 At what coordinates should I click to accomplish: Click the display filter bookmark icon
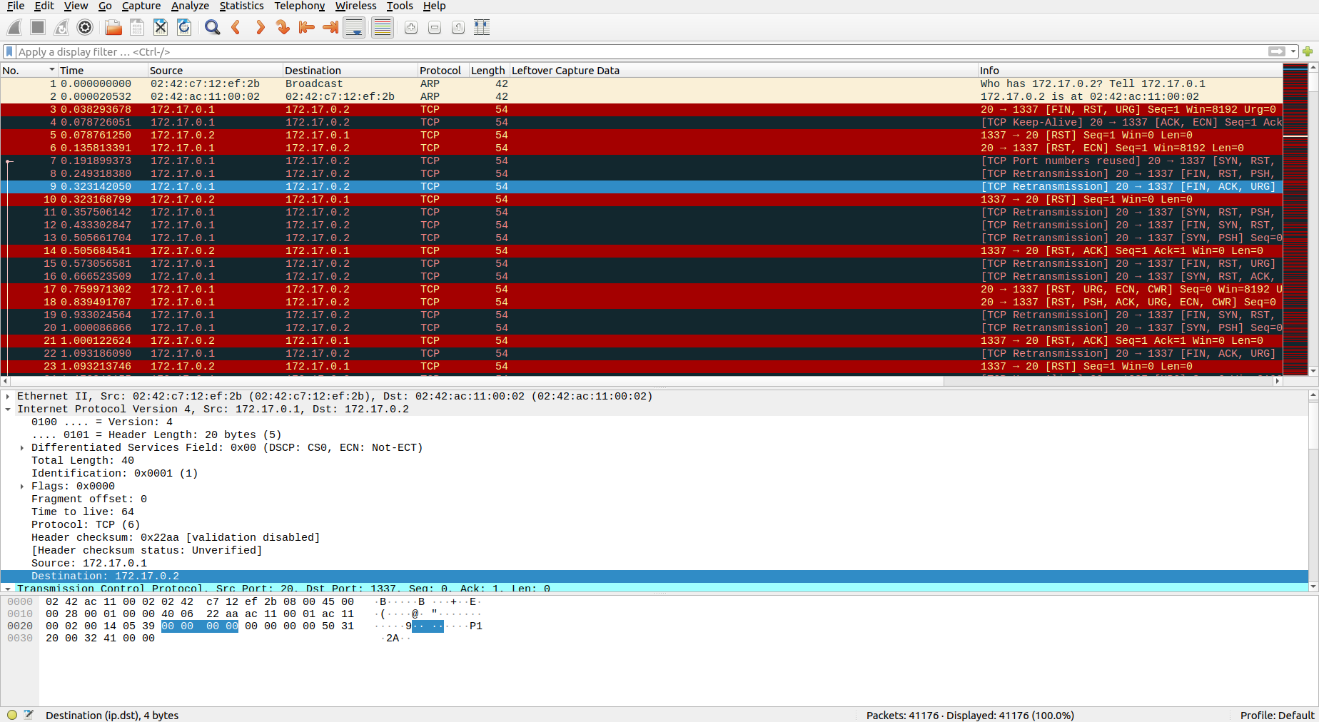(9, 51)
